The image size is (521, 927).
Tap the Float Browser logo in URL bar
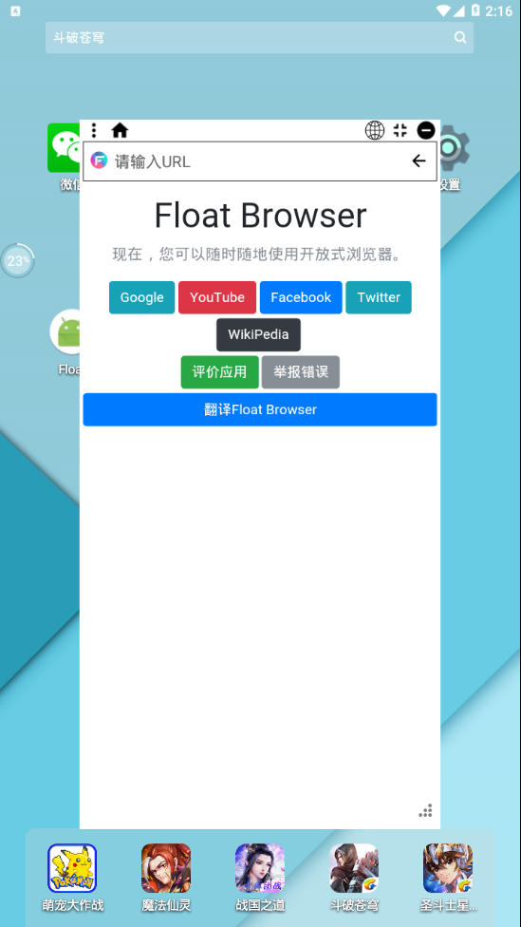[99, 161]
